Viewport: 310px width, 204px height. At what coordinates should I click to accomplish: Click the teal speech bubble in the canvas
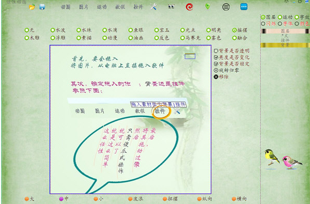point(126,155)
